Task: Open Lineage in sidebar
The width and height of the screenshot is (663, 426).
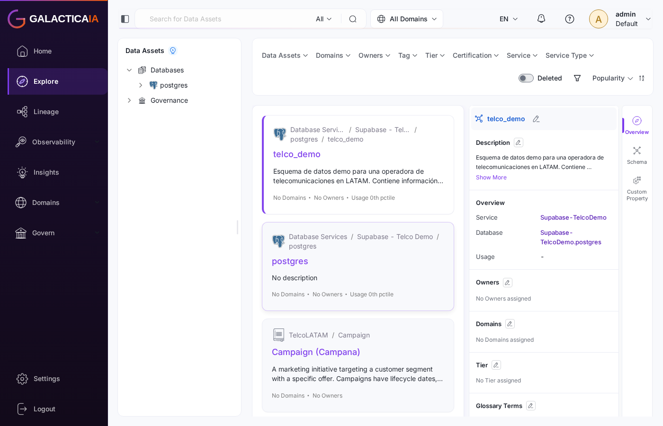Action: (x=58, y=112)
